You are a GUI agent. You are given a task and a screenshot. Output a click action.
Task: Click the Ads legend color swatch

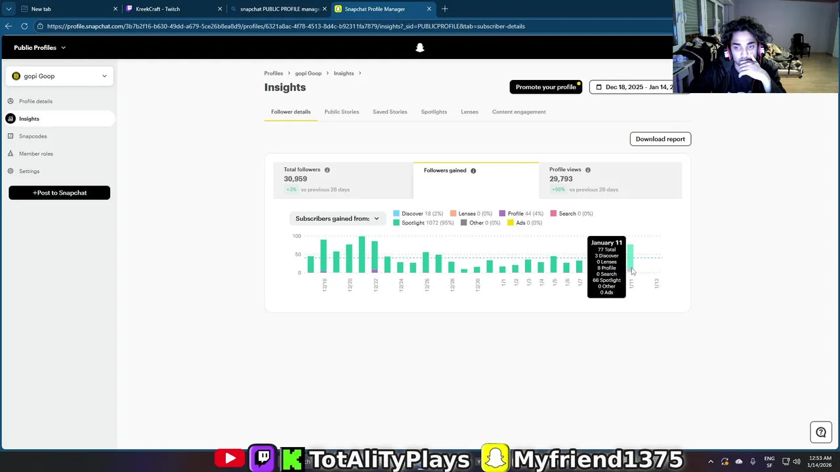click(511, 223)
